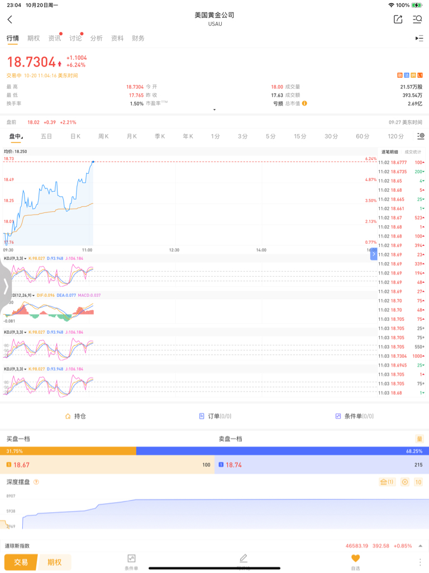Tap the 订单 document icon
This screenshot has width=429, height=573.
(202, 416)
